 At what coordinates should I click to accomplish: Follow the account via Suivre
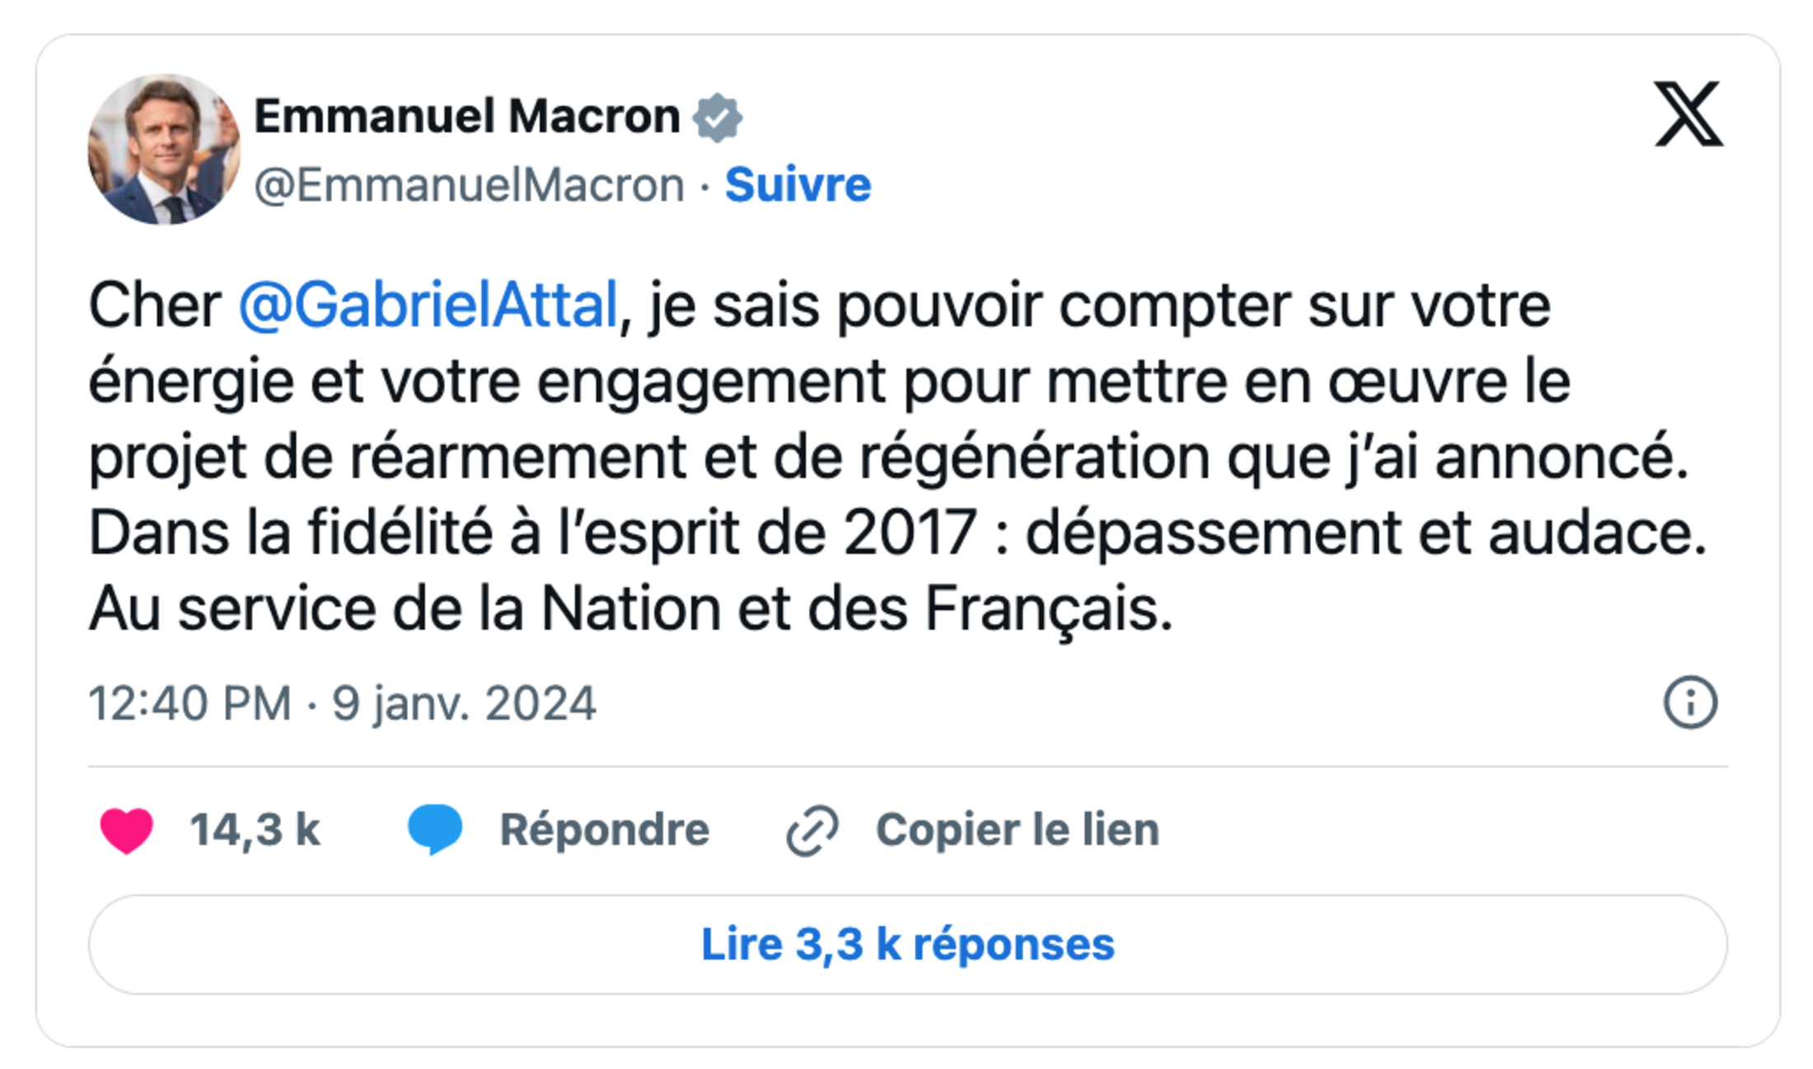[x=798, y=185]
